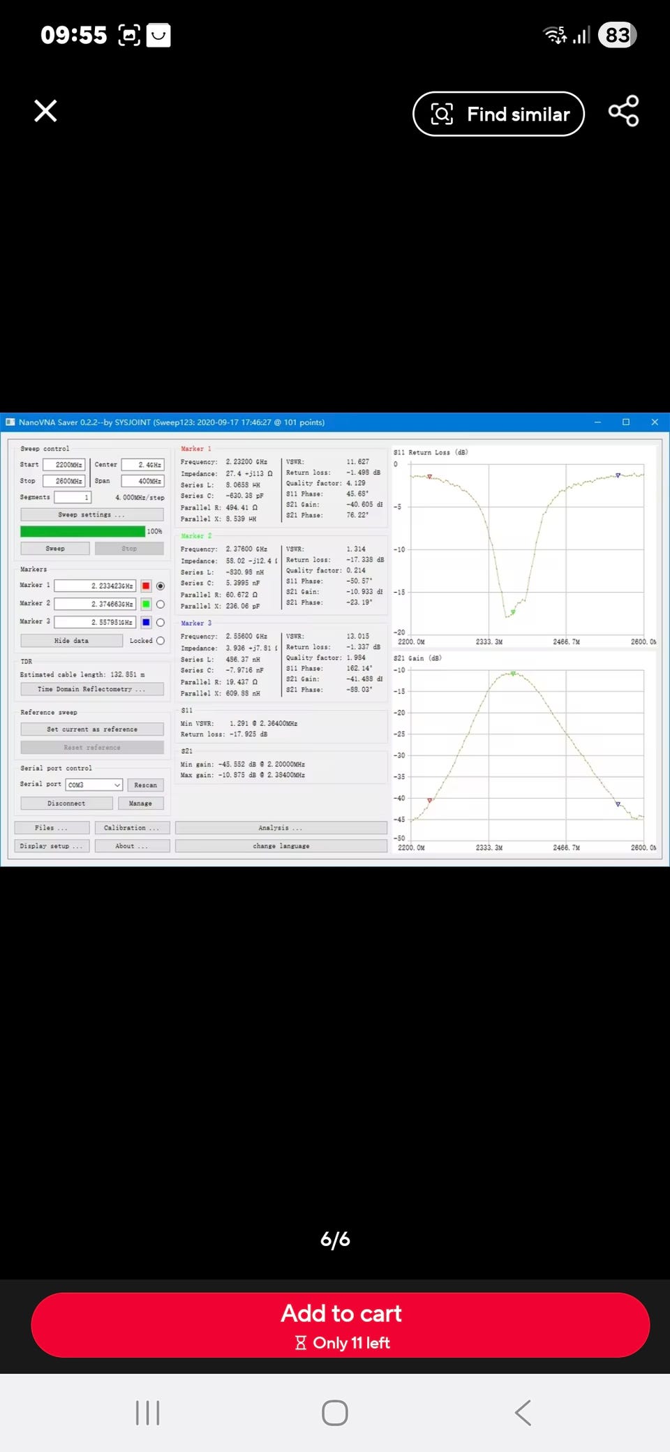Screen dimensions: 670x1452
Task: Close the NanoVNA Saver window
Action: coord(655,422)
